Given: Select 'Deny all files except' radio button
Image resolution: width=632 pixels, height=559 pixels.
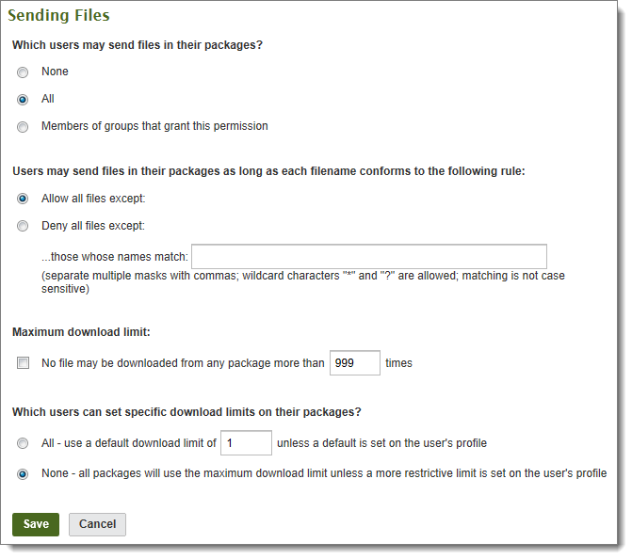Looking at the screenshot, I should tap(23, 227).
